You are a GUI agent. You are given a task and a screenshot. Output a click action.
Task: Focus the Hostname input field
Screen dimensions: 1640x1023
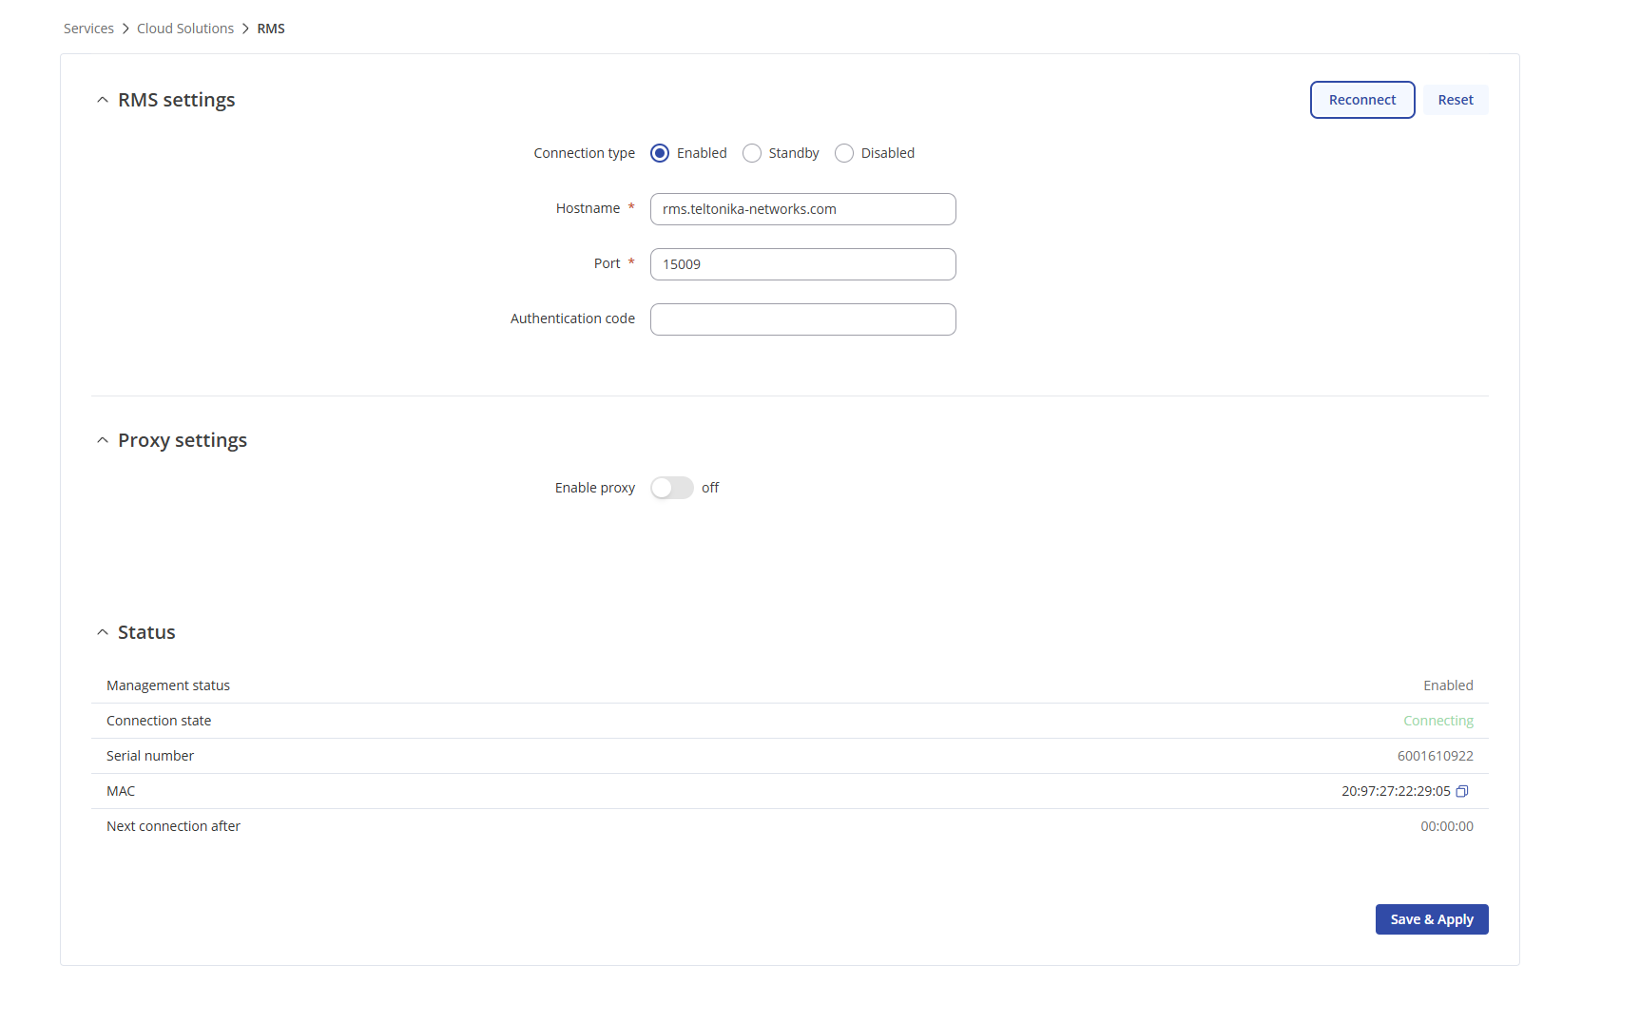point(802,209)
